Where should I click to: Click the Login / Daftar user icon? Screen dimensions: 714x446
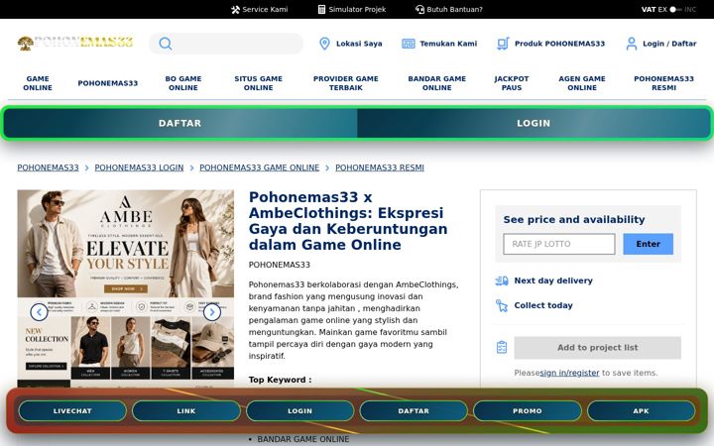[631, 44]
